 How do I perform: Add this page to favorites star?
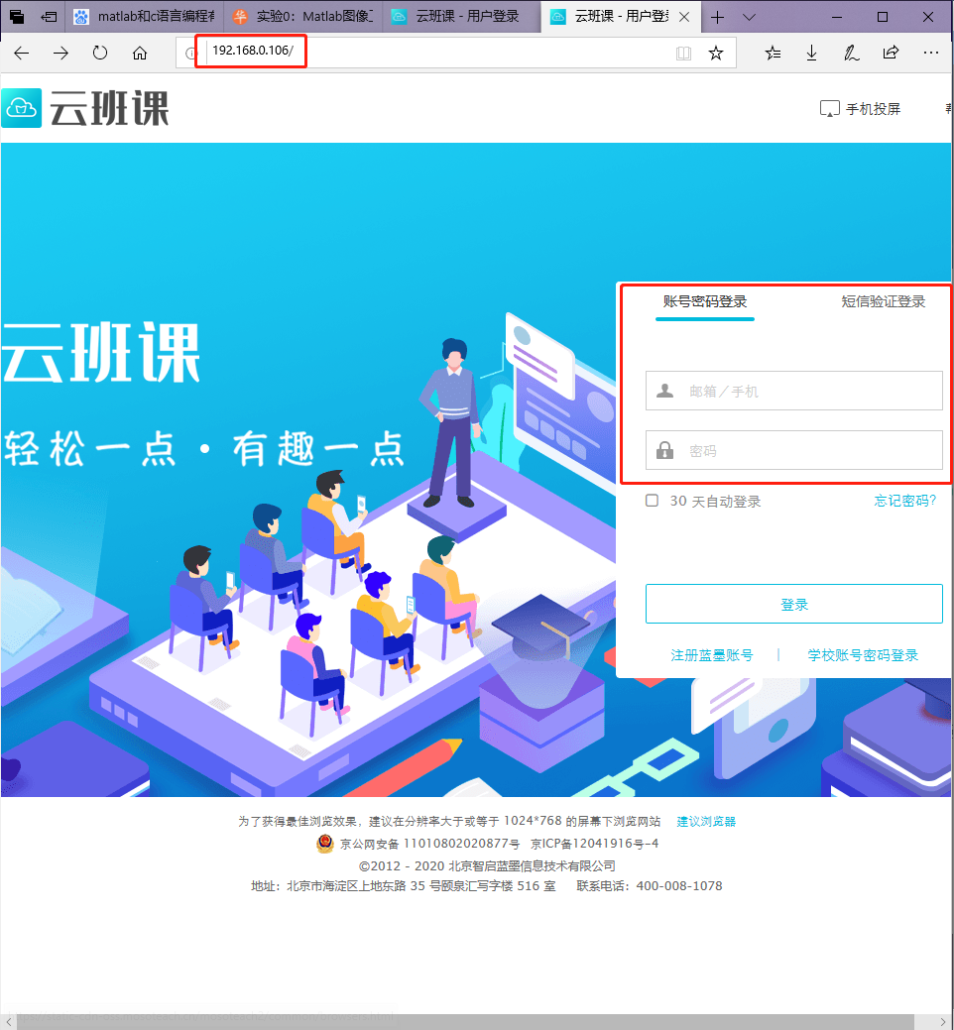point(716,54)
